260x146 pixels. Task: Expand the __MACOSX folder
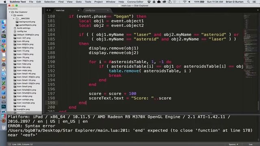click(x=14, y=19)
